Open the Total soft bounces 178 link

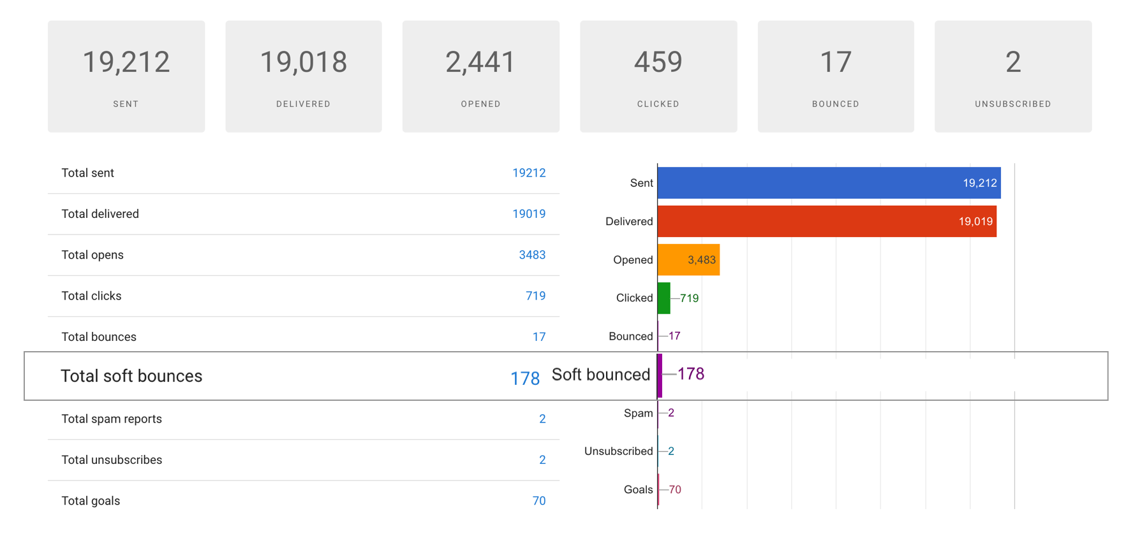[x=524, y=379]
